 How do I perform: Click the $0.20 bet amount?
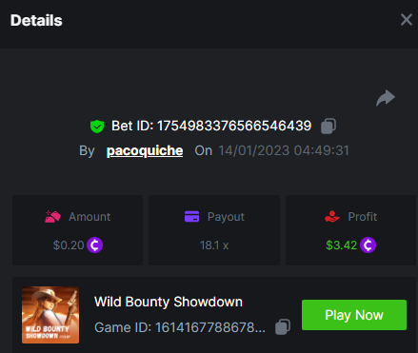(69, 245)
